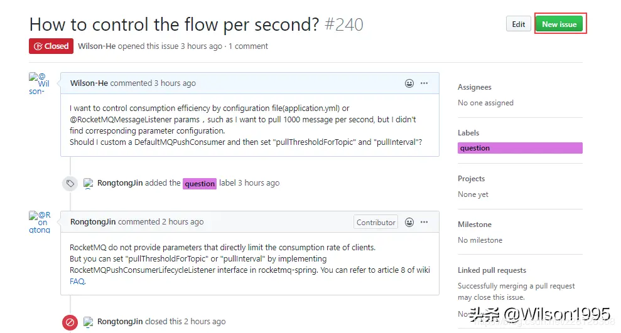Open the Milestone sidebar section
Image resolution: width=621 pixels, height=333 pixels.
pos(474,225)
